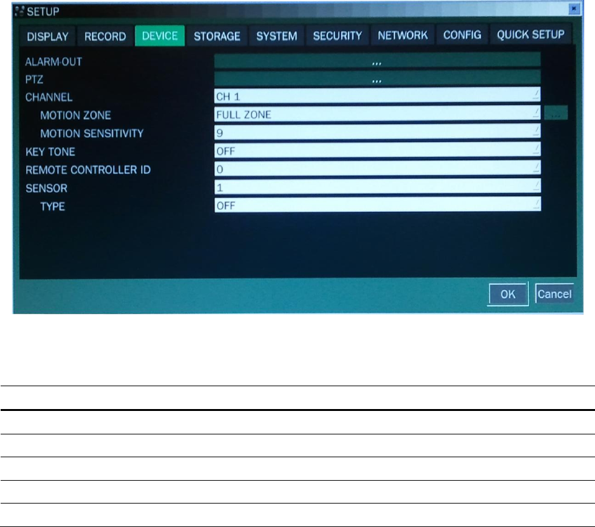Click the REMOTE CONTROLLER ID label
Viewport: 595px width, 527px height.
(x=88, y=170)
